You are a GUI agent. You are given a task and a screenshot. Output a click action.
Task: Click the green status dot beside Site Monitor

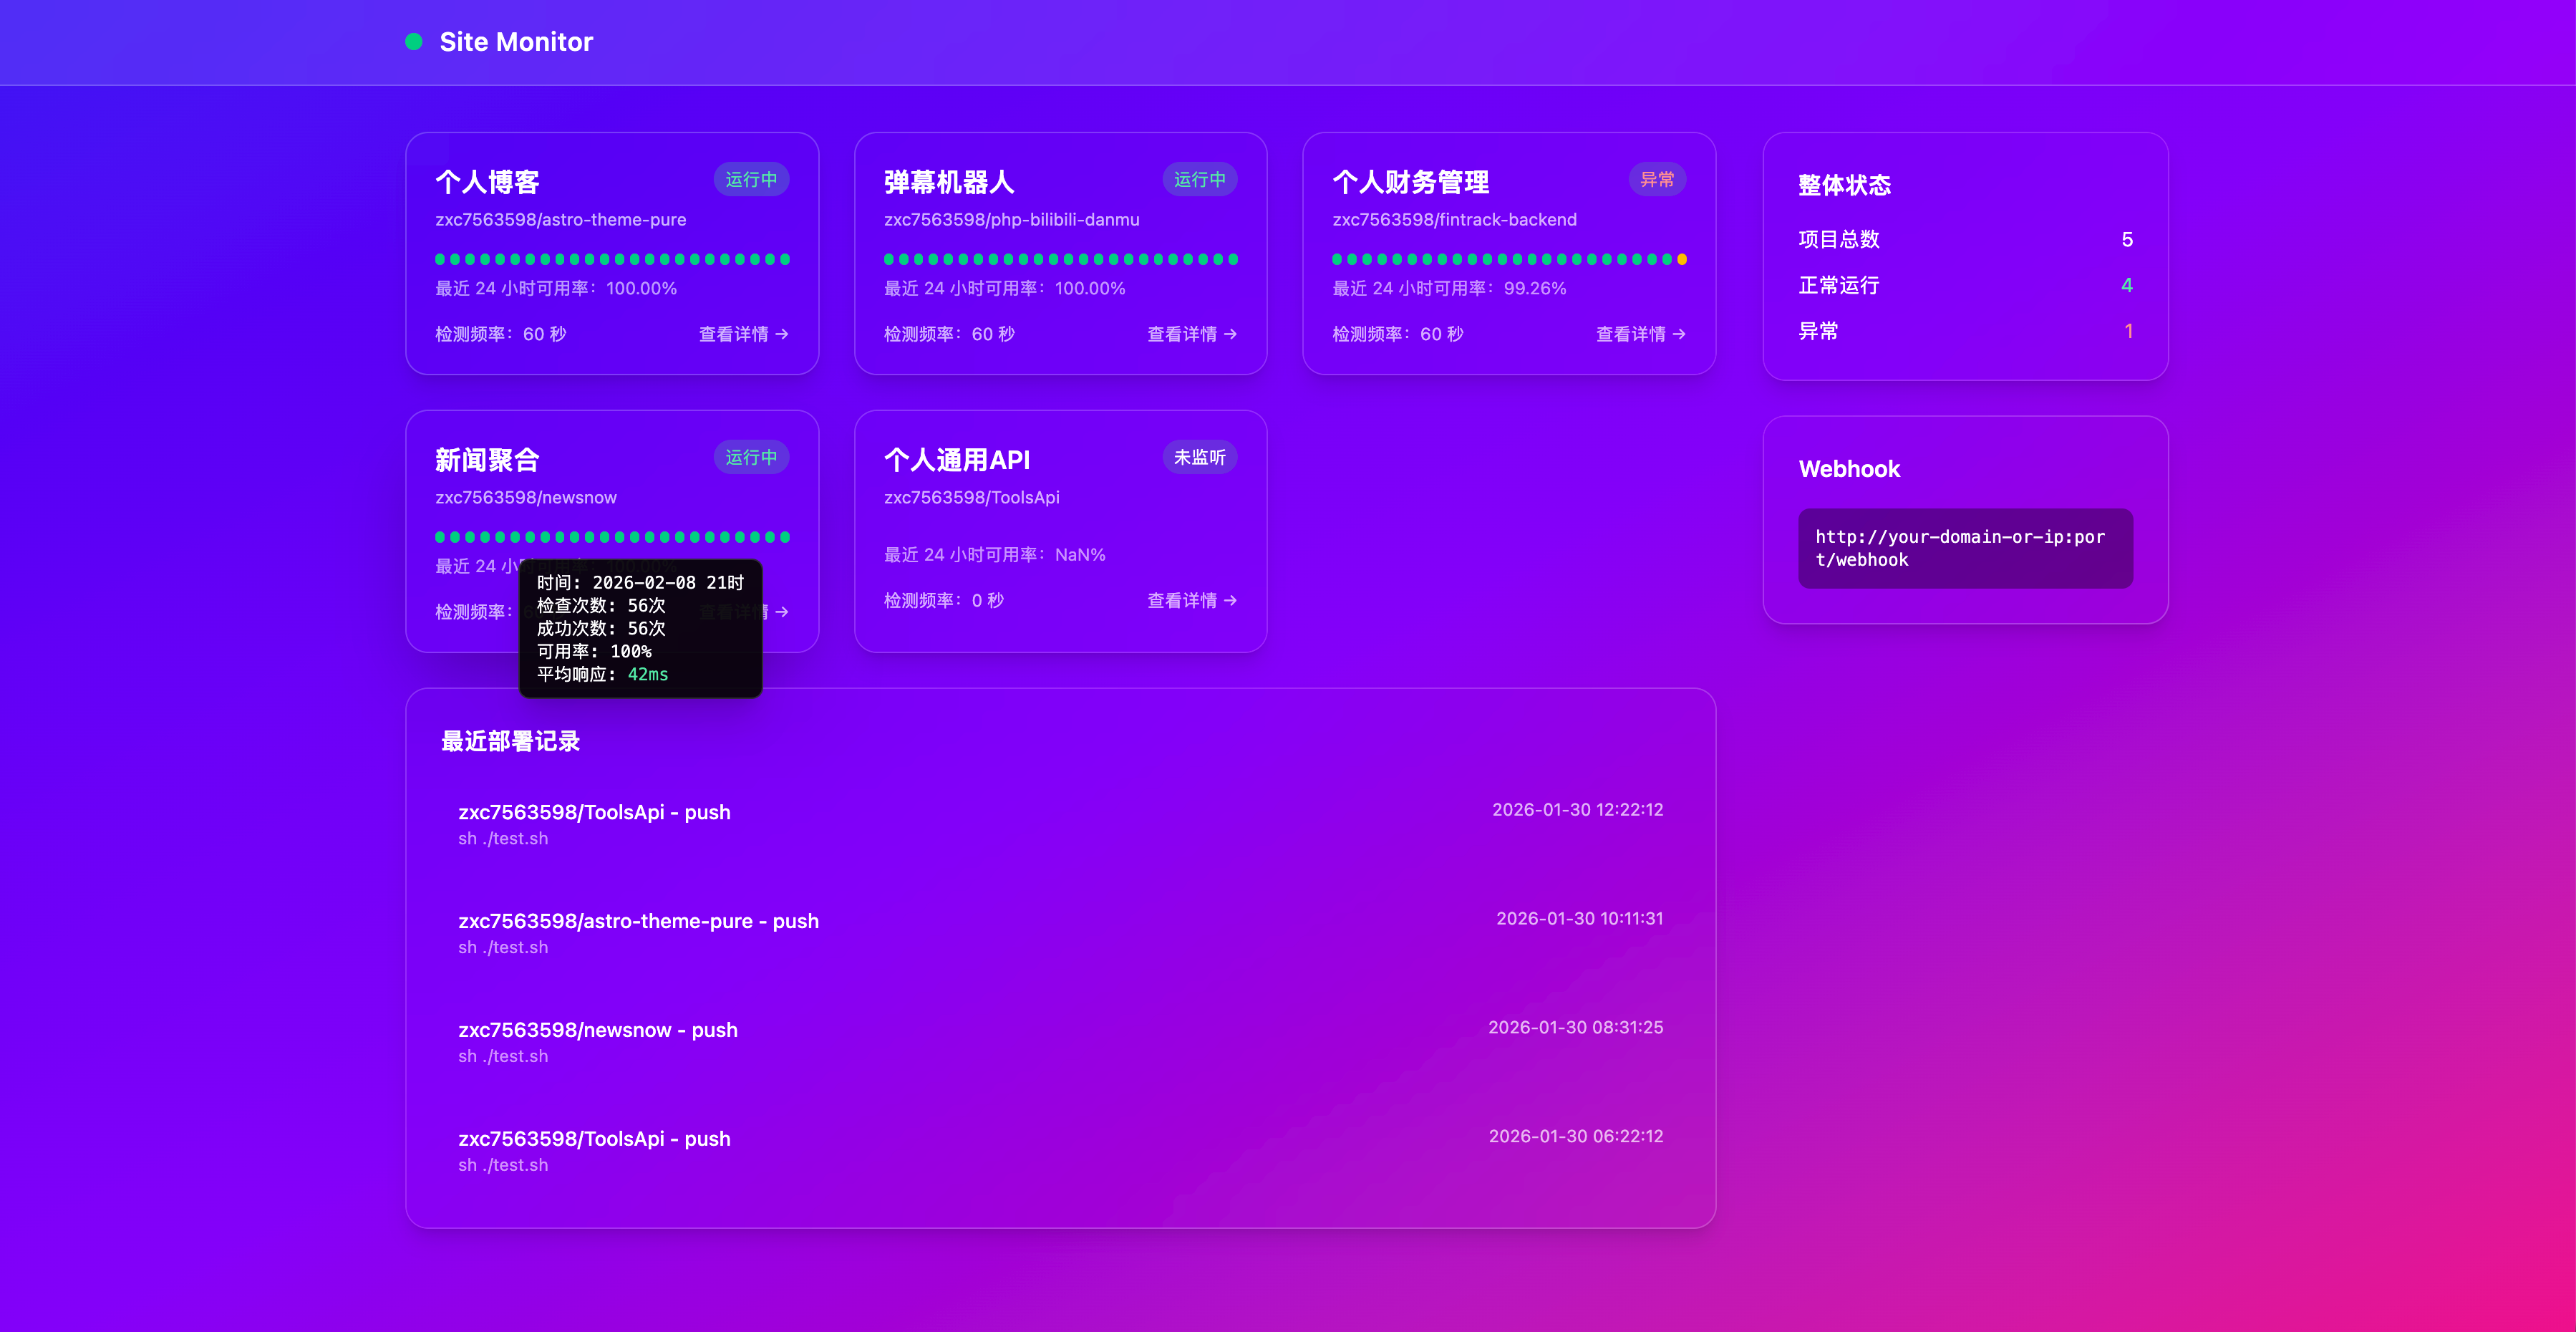click(x=413, y=42)
